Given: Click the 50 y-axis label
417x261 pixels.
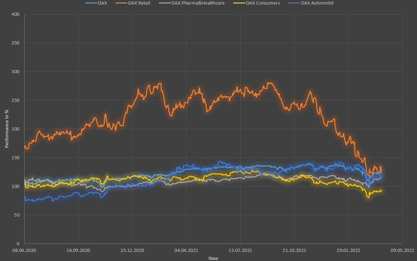Looking at the screenshot, I should pyautogui.click(x=17, y=215).
